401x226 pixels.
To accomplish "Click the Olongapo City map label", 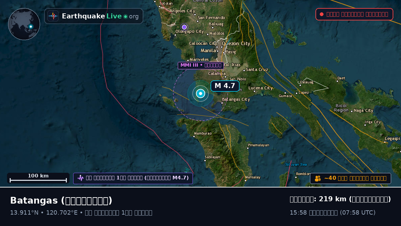I will 189,31.
